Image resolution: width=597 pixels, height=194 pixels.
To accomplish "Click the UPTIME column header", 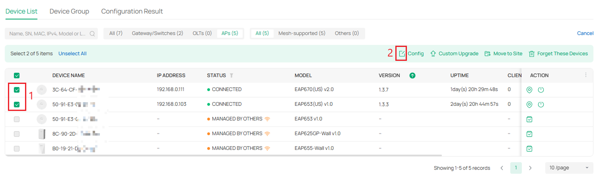I will tap(460, 75).
